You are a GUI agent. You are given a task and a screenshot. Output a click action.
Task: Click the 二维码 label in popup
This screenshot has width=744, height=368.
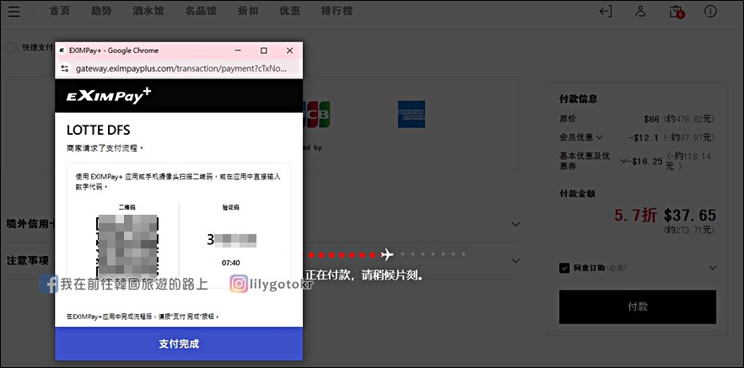pos(127,207)
